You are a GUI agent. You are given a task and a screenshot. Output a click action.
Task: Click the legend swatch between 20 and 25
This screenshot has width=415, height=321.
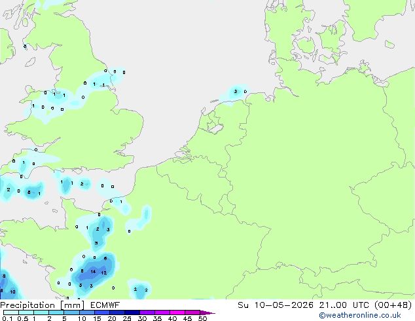click(x=117, y=312)
